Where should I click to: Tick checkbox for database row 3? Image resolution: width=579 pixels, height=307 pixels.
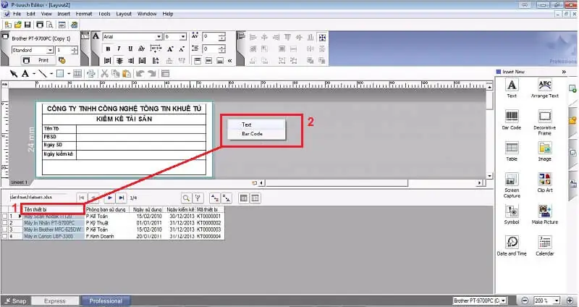(5, 230)
